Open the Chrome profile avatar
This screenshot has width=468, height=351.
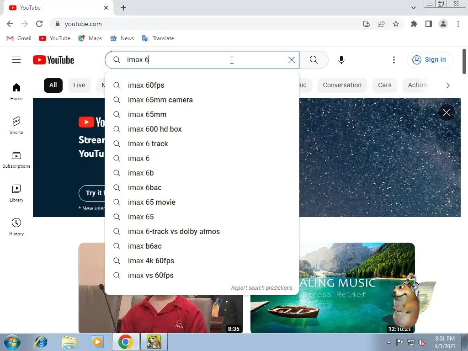tap(443, 24)
